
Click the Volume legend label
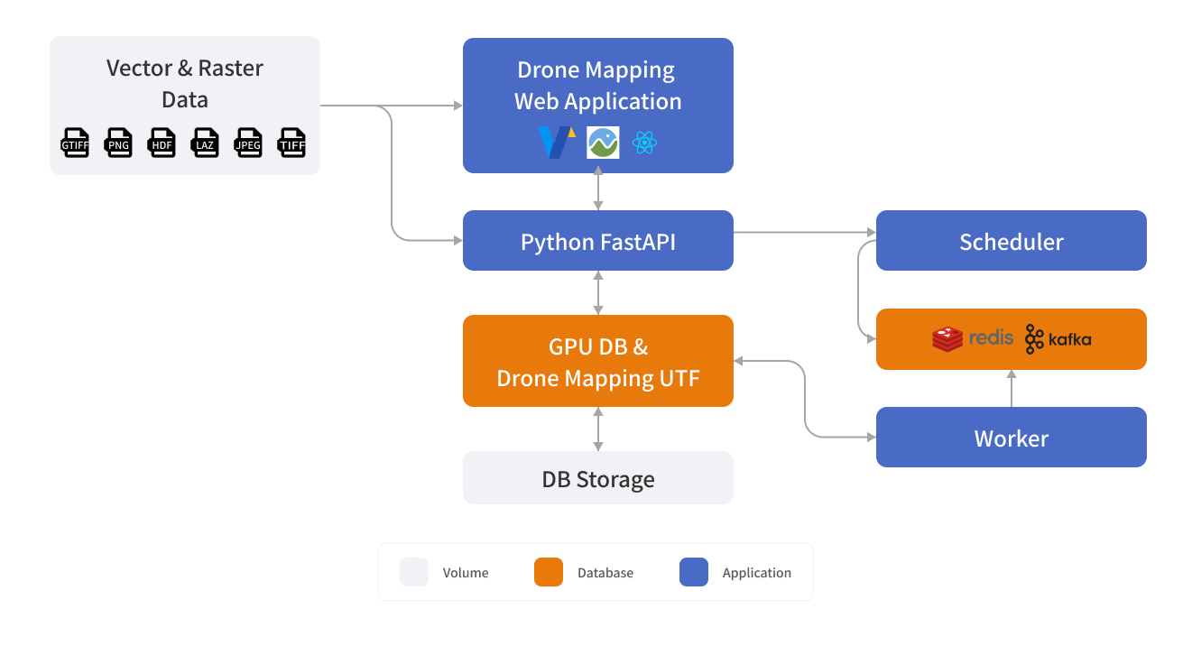[466, 573]
